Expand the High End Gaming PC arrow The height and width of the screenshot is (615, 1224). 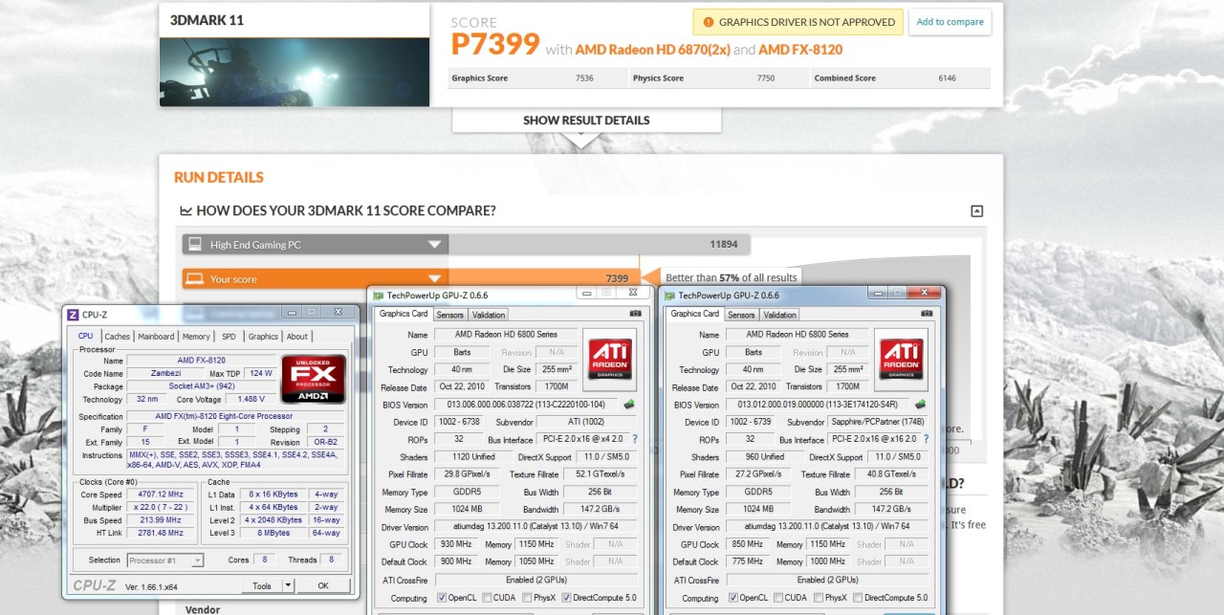tap(434, 245)
